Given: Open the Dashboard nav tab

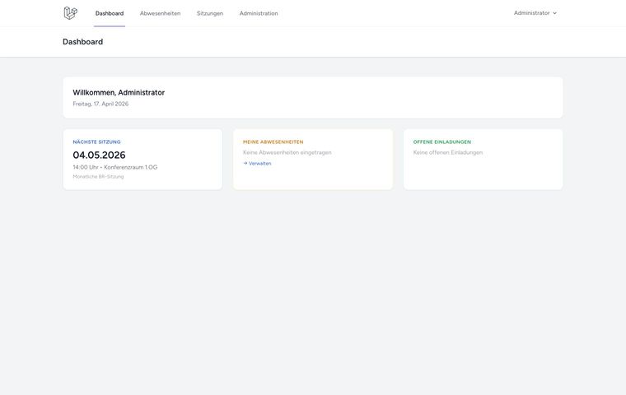Looking at the screenshot, I should pos(110,13).
